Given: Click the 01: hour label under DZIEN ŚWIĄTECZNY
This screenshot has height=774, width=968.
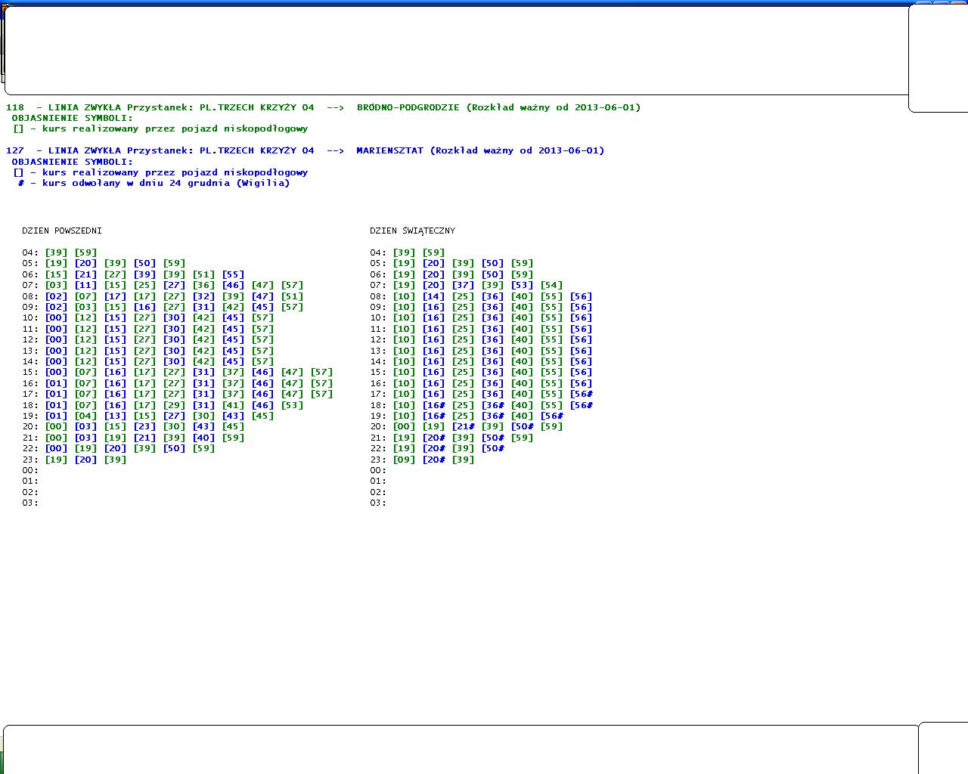Looking at the screenshot, I should 378,481.
